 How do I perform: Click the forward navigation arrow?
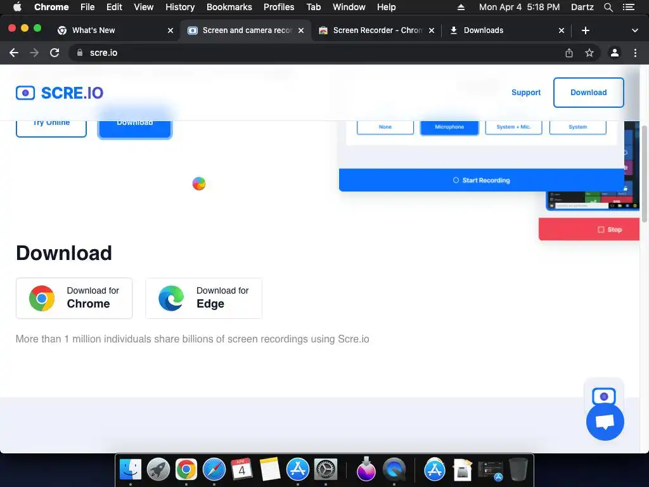34,53
